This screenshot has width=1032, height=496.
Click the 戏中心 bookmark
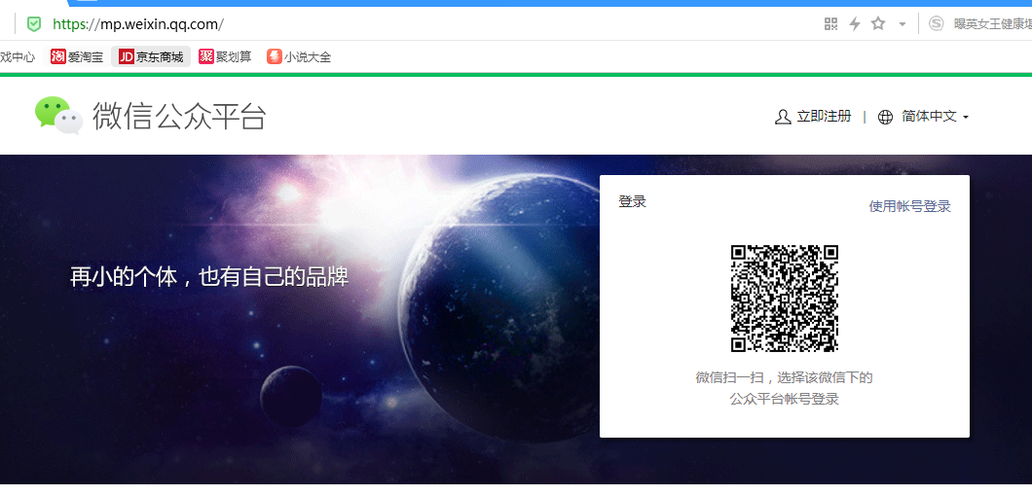pyautogui.click(x=18, y=57)
